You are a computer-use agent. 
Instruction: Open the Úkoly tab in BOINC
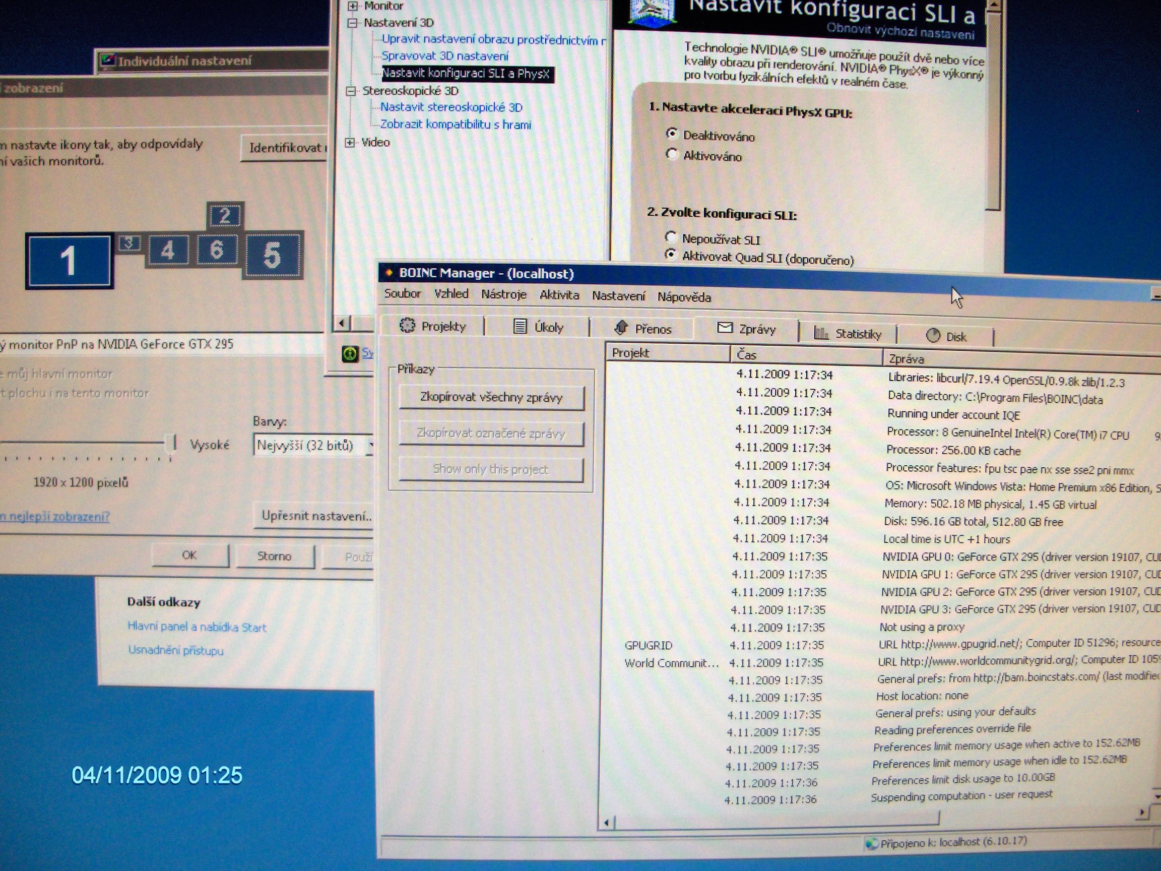(x=538, y=327)
